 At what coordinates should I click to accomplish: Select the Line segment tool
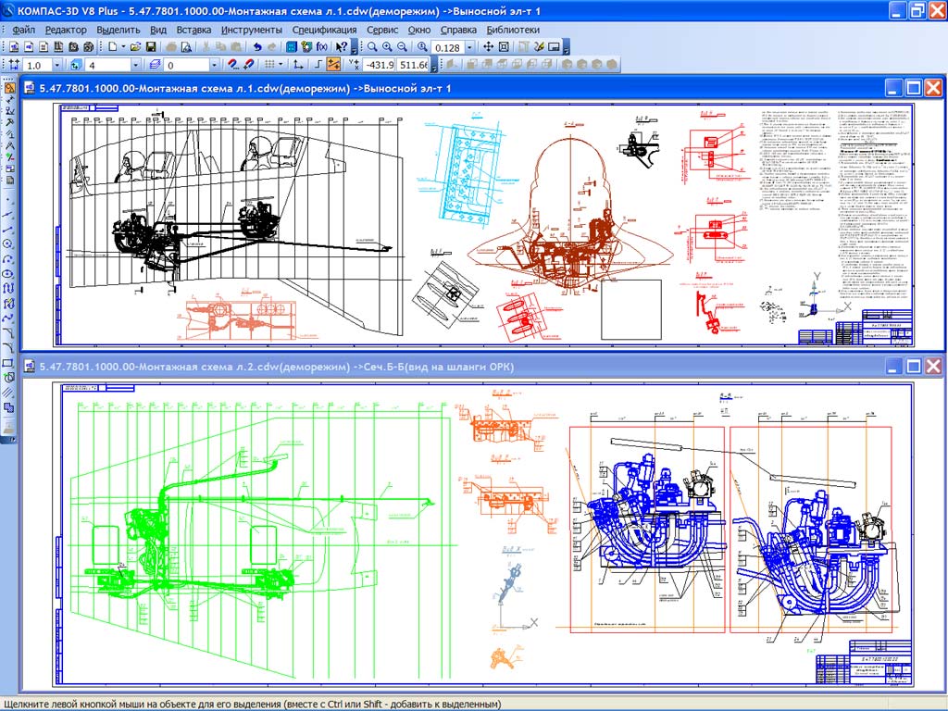(x=9, y=230)
